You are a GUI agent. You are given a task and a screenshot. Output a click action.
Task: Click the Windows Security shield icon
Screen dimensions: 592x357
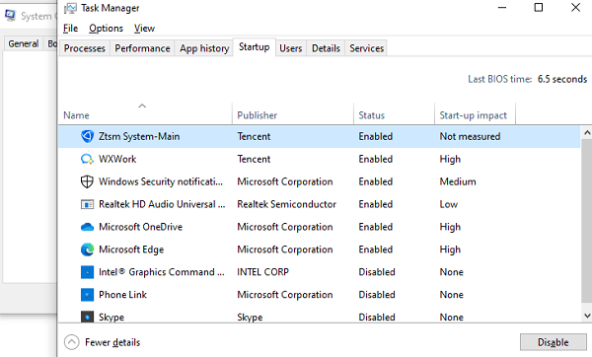pos(87,181)
